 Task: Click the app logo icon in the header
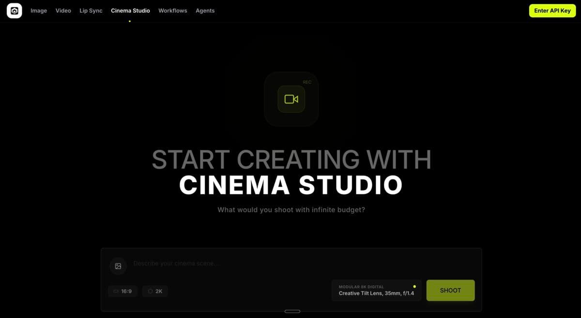point(15,11)
